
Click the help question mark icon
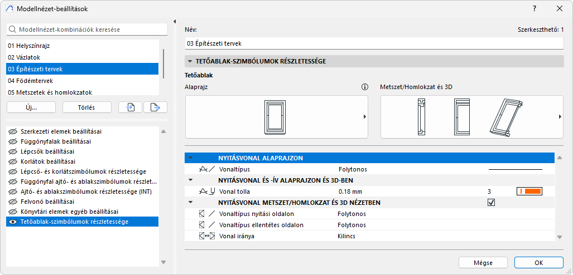[534, 8]
